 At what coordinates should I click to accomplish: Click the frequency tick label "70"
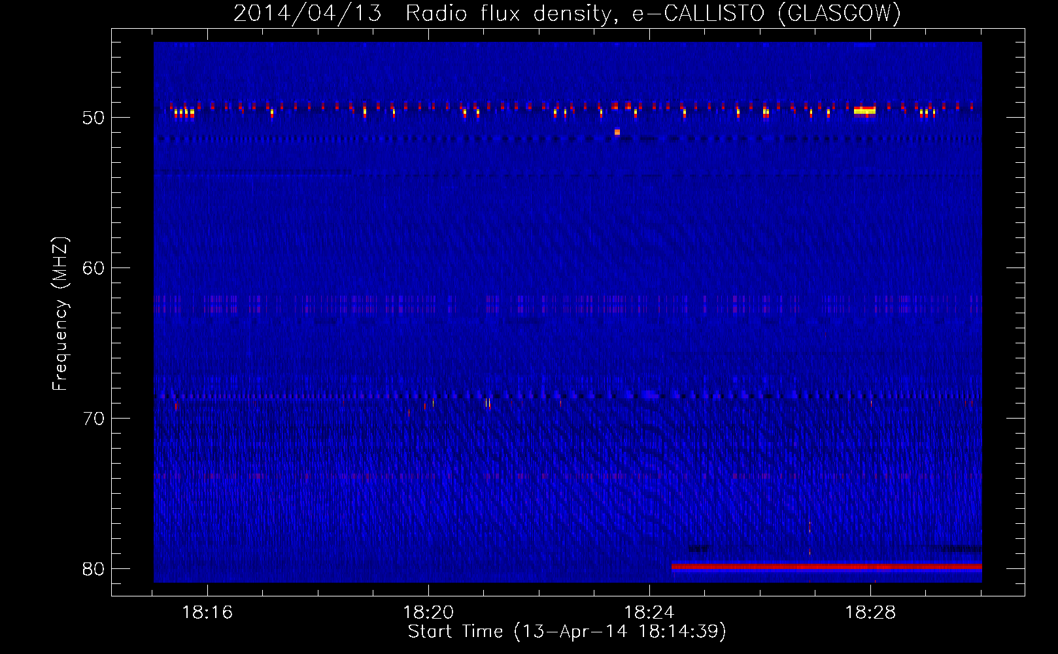[94, 419]
